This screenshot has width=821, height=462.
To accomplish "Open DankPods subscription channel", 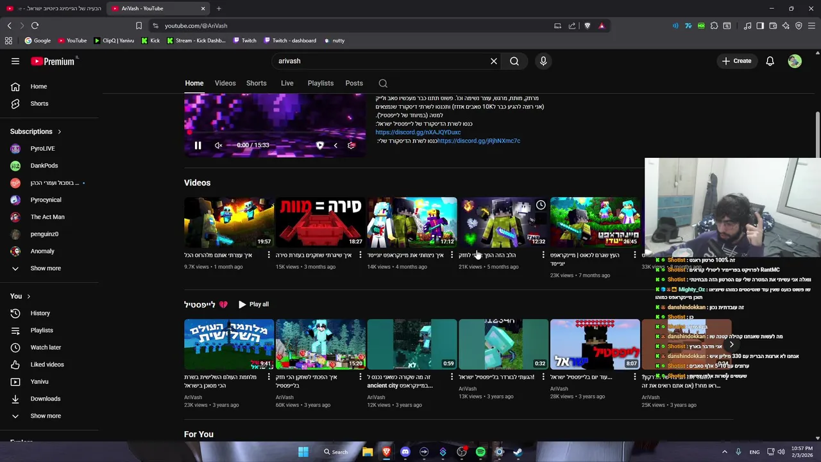I will pos(49,166).
